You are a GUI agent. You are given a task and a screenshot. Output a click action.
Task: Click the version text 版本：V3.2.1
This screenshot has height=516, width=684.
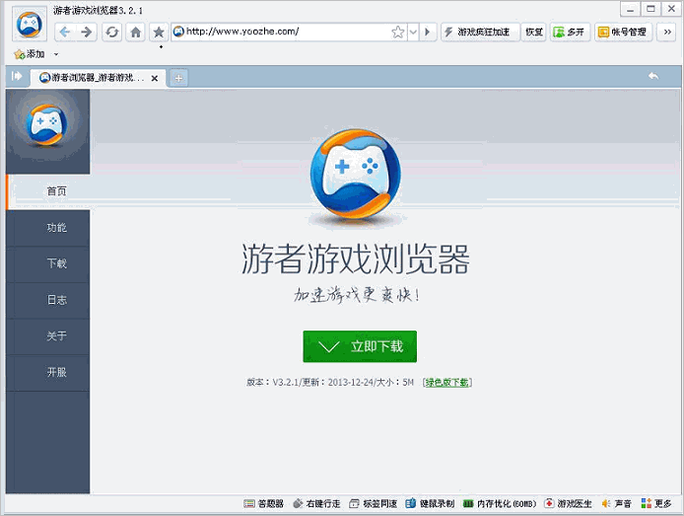point(273,383)
